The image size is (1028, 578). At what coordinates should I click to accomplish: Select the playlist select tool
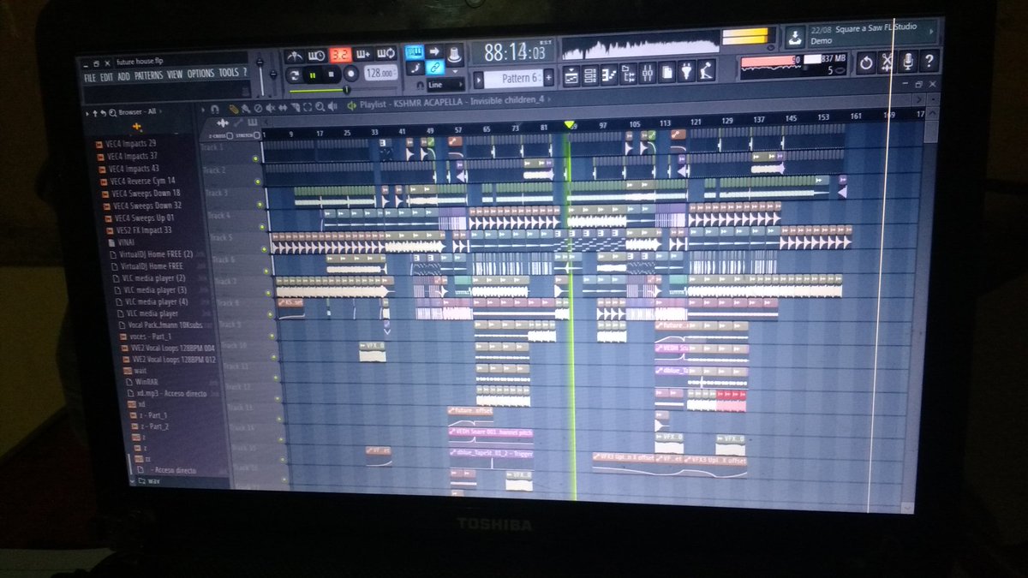(x=308, y=107)
